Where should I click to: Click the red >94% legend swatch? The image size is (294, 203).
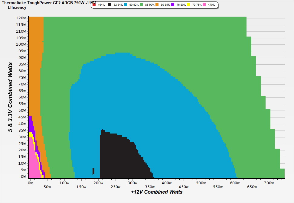(94, 5)
